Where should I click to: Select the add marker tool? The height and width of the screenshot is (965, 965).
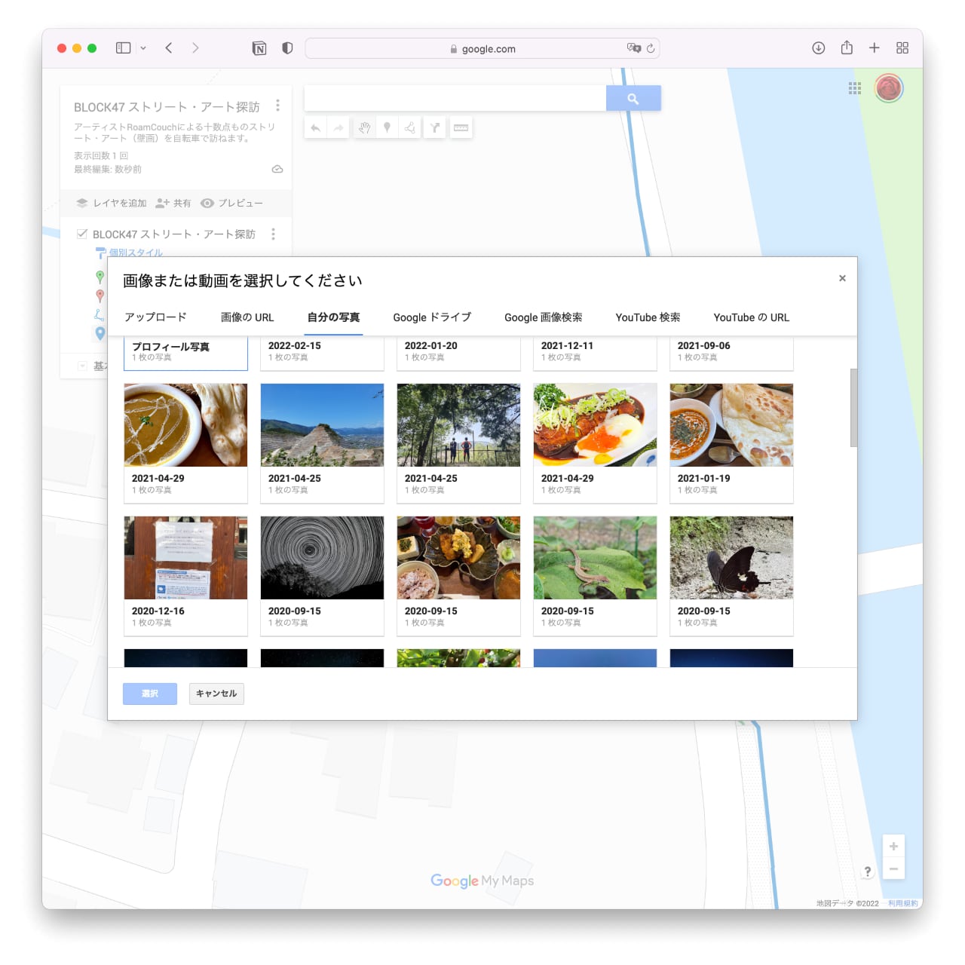coord(387,128)
